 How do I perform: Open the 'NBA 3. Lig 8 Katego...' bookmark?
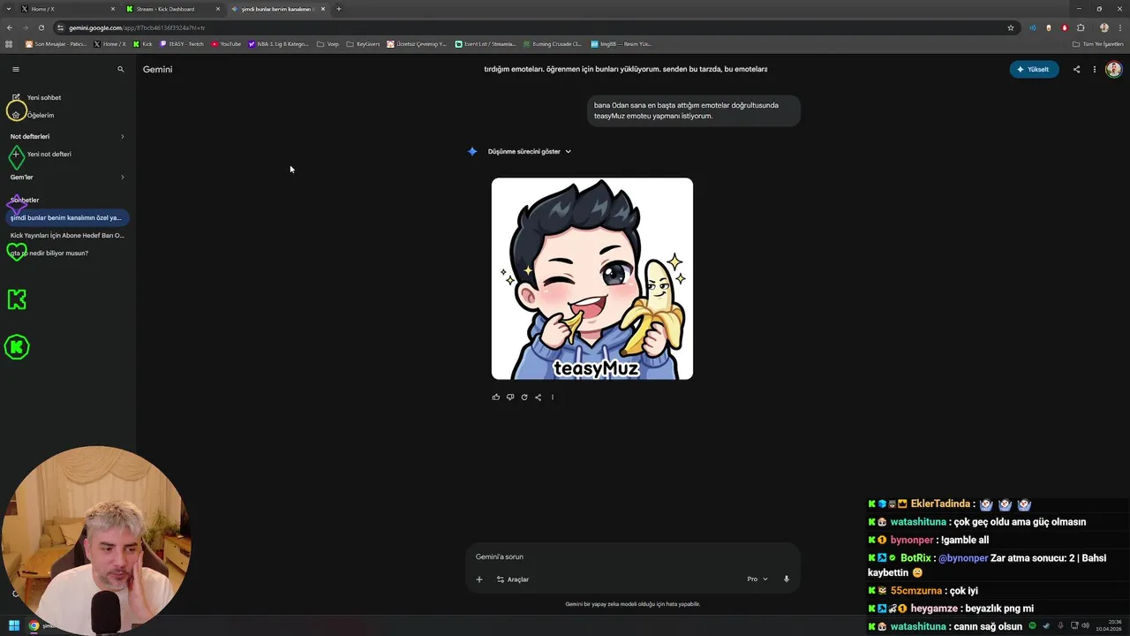click(278, 43)
